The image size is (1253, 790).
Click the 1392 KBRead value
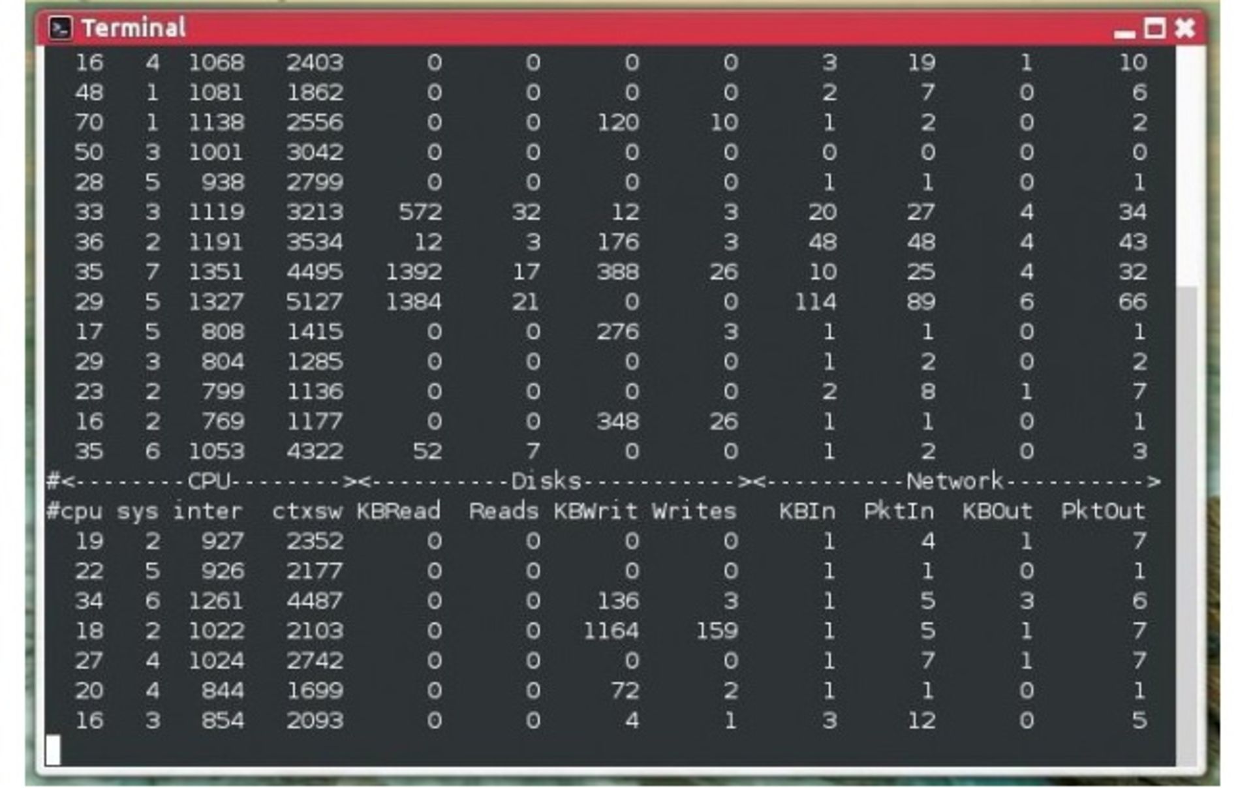point(414,272)
